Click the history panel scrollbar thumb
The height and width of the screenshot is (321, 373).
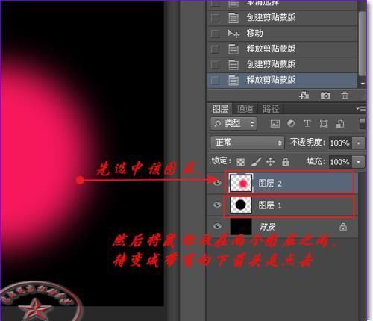[363, 43]
